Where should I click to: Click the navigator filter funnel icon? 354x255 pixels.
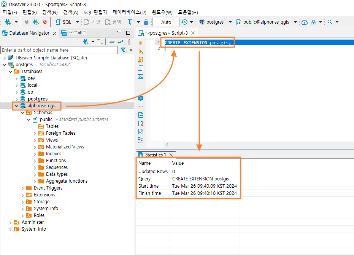[x=124, y=50]
